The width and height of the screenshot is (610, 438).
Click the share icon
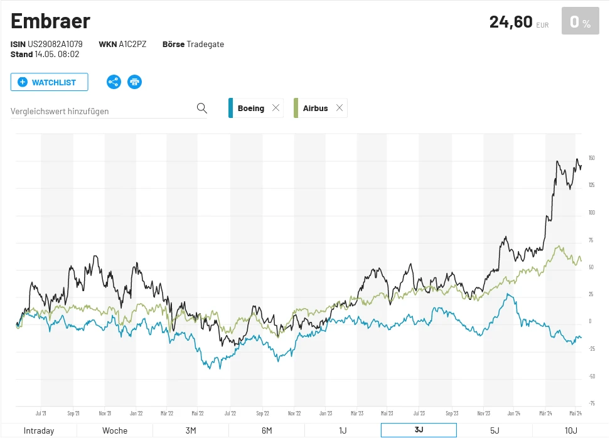114,82
